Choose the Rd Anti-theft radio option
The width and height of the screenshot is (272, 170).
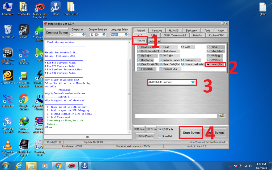(x=208, y=51)
